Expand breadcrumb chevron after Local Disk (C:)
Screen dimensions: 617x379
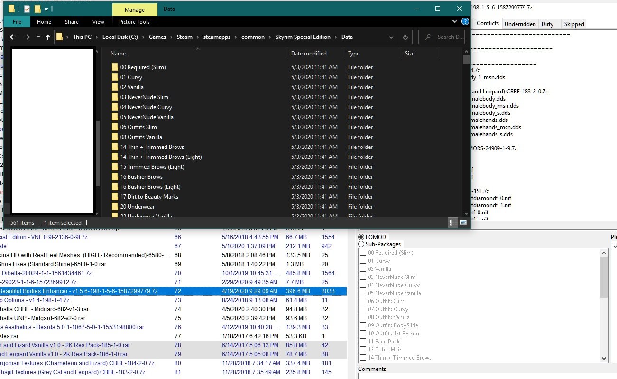(x=143, y=37)
